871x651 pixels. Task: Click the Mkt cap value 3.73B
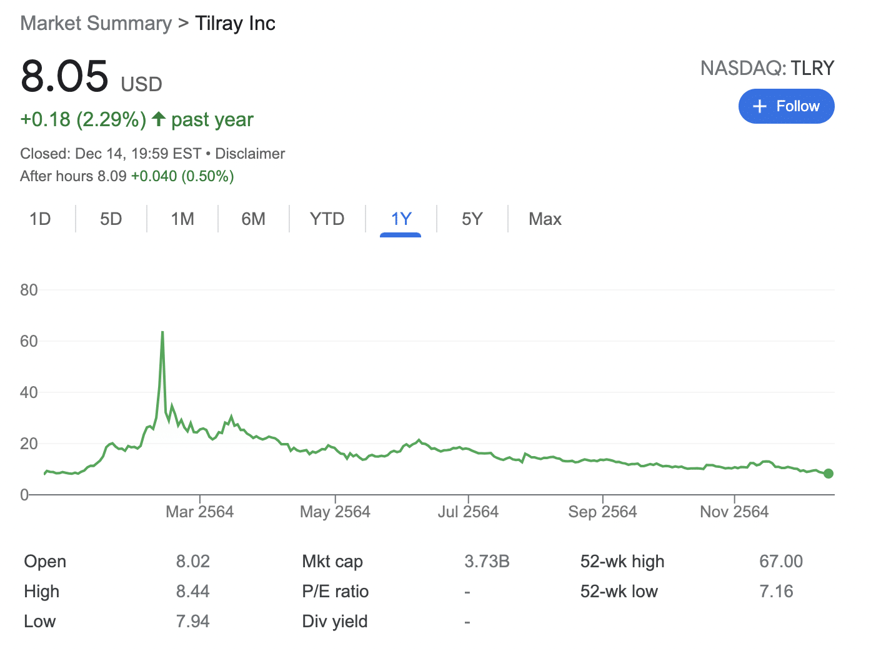tap(487, 562)
